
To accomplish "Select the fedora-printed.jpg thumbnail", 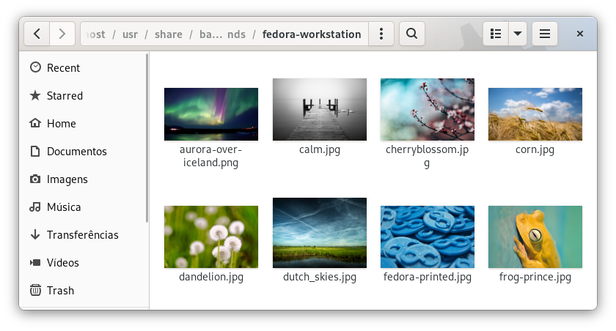I will [428, 237].
